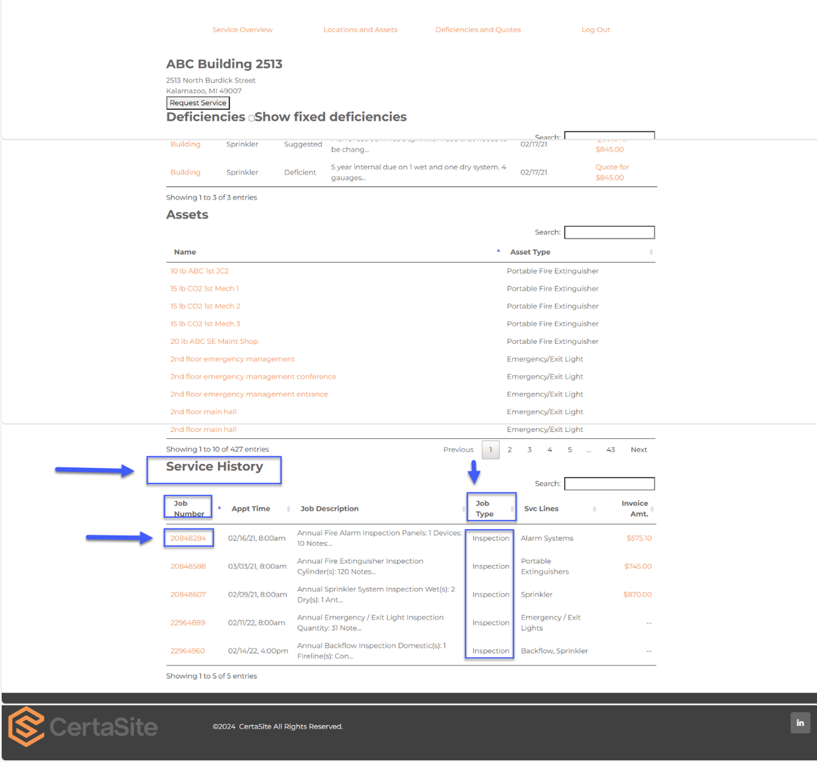
Task: Click Next in the asset pagination
Action: pyautogui.click(x=638, y=450)
